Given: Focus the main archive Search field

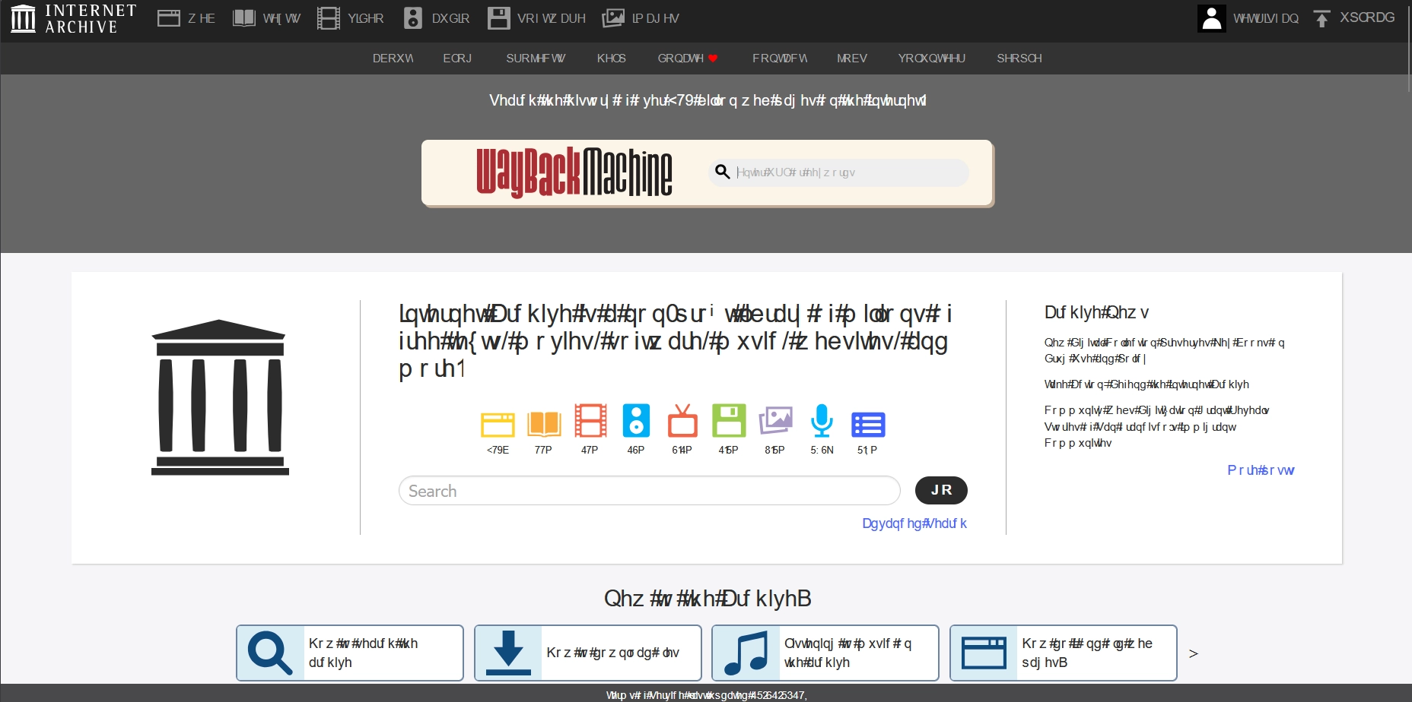Looking at the screenshot, I should pos(650,491).
